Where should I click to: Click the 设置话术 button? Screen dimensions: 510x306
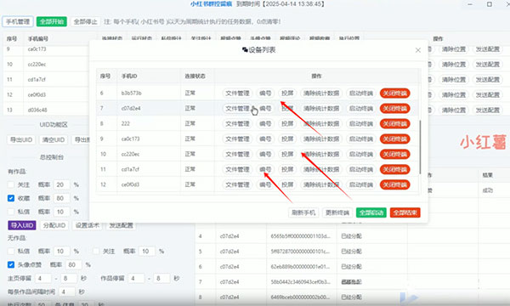(87, 225)
